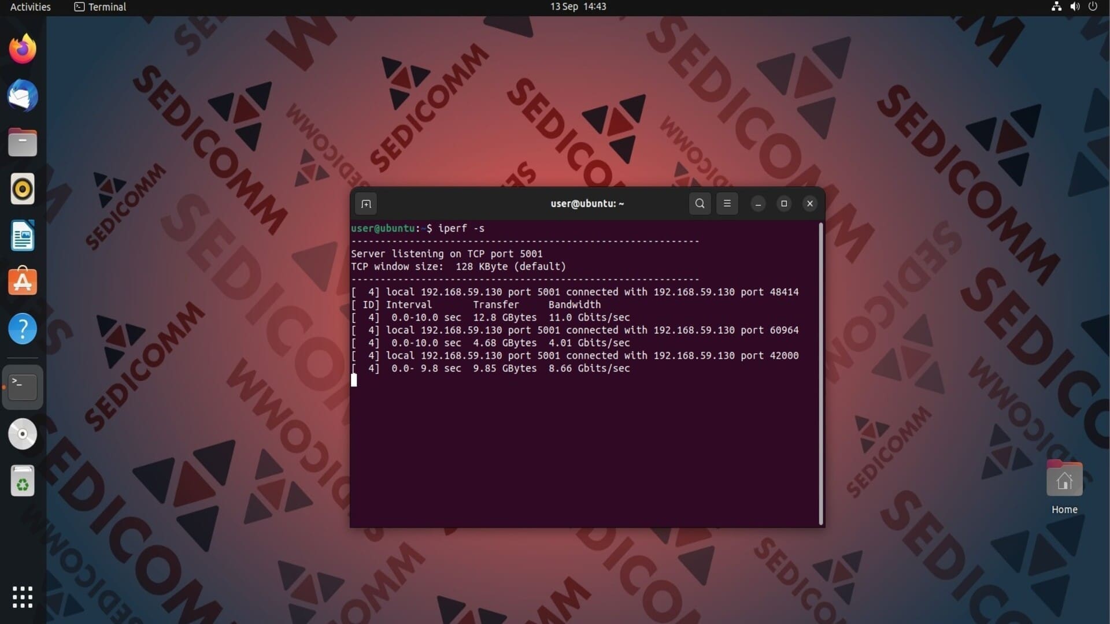Click the '12.8 GBytes' transfer value
The width and height of the screenshot is (1110, 624).
coord(505,317)
